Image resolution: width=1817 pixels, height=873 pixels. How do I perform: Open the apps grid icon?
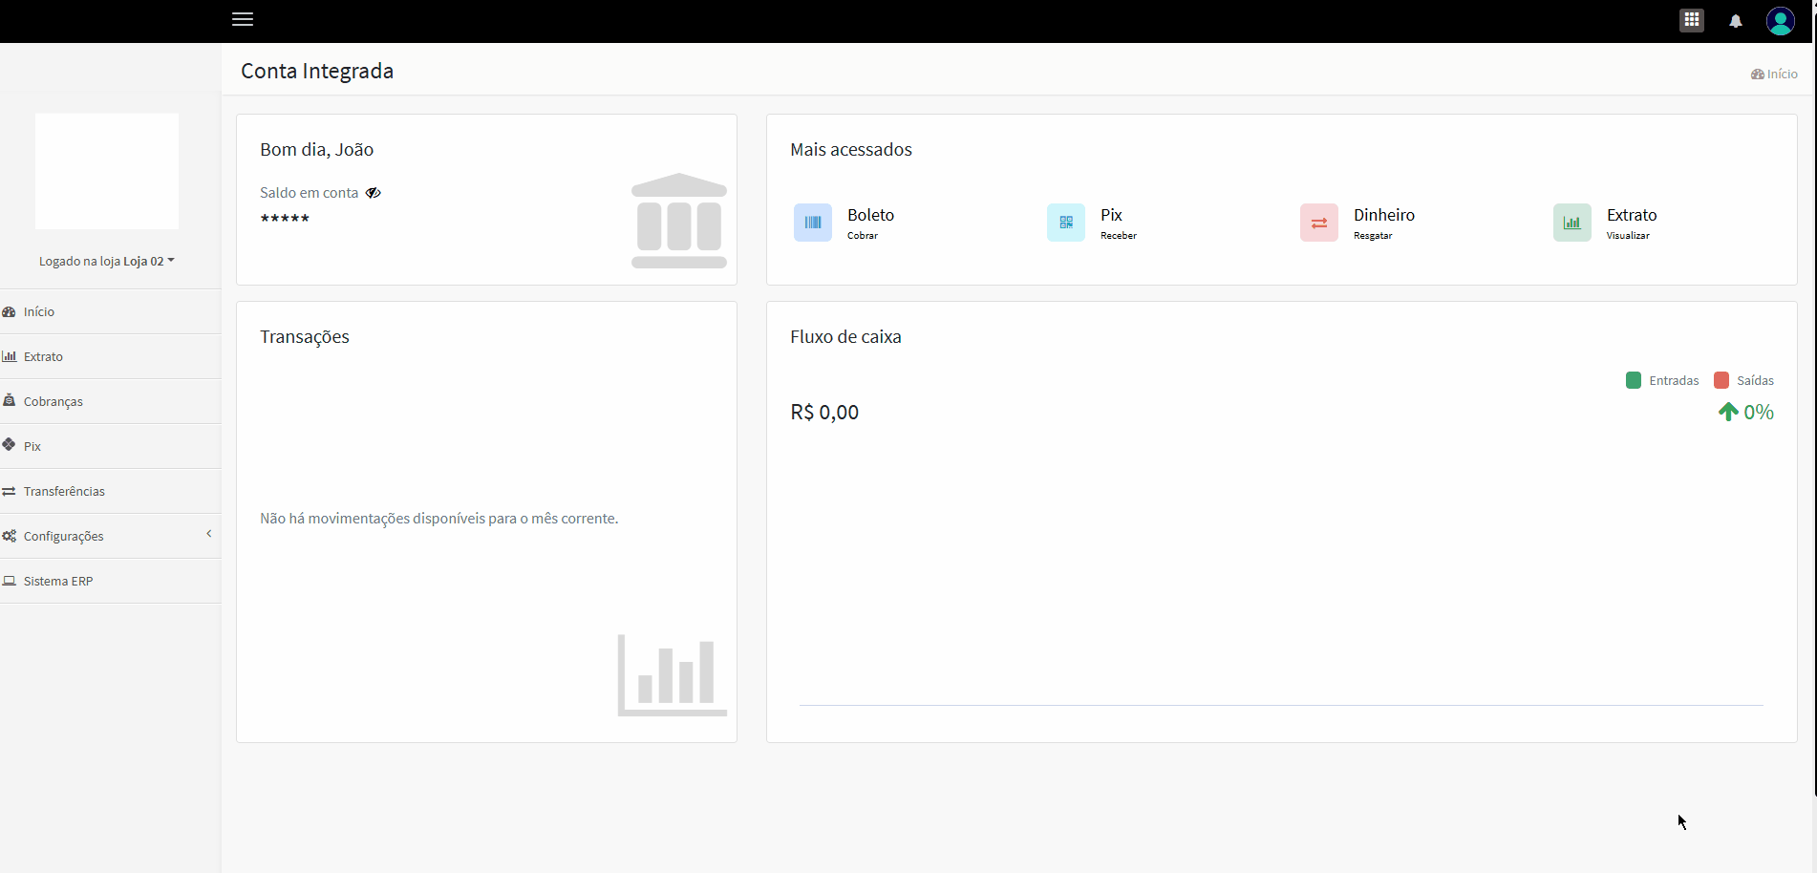(1692, 20)
